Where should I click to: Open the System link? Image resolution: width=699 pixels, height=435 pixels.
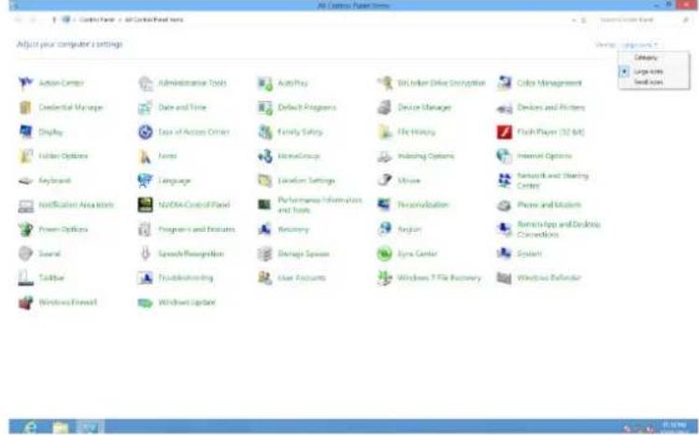tap(529, 254)
